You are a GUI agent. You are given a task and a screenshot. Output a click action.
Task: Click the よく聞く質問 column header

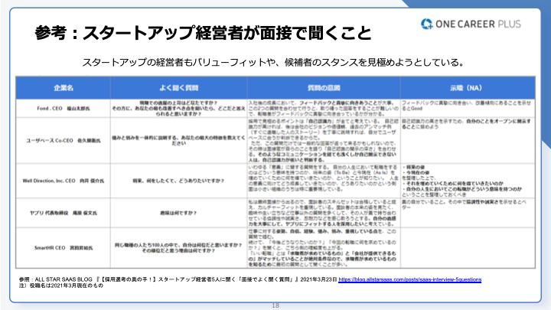[179, 88]
